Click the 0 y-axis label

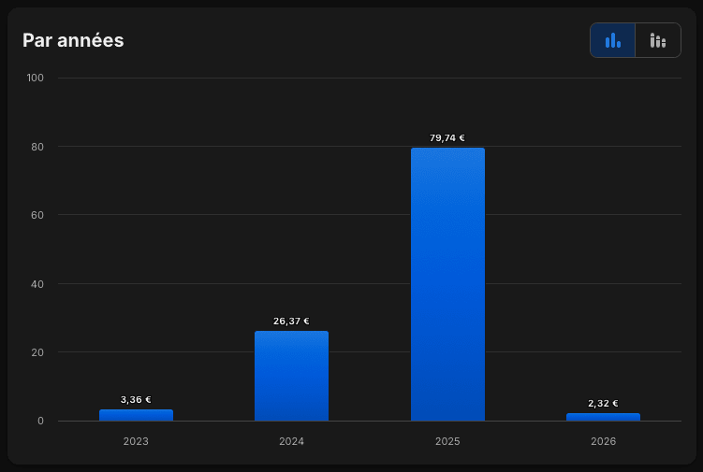[x=40, y=421]
